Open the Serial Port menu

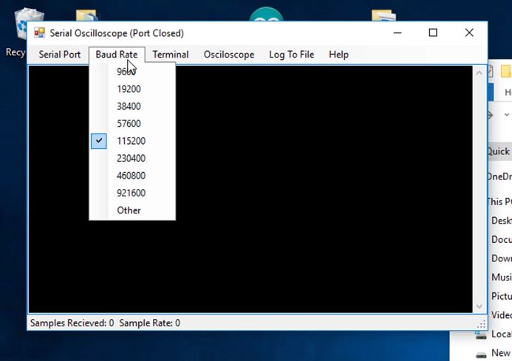coord(59,55)
